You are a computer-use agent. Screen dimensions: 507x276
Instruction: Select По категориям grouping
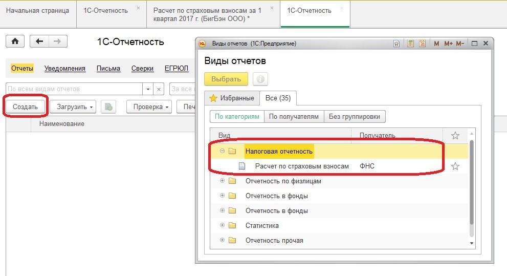(237, 116)
